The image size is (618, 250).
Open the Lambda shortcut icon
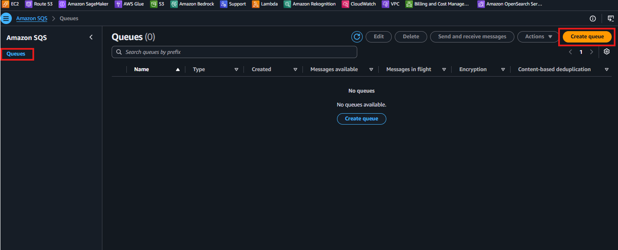click(x=256, y=4)
